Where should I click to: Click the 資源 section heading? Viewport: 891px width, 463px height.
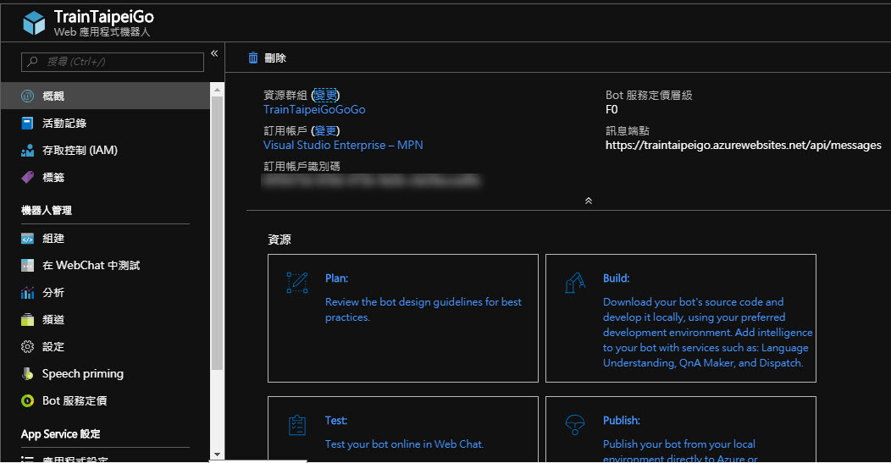coord(279,240)
